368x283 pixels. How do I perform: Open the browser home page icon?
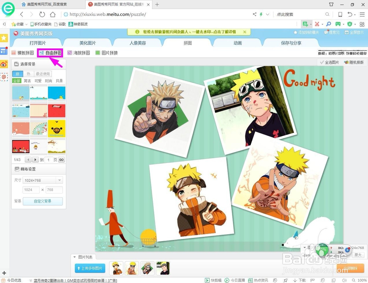[x=53, y=14]
